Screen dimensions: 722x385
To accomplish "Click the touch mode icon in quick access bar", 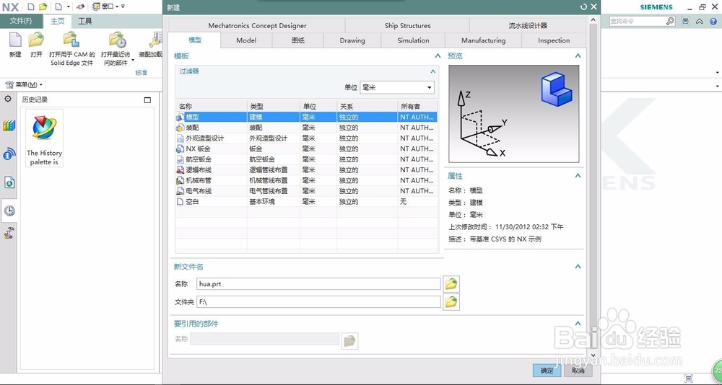I will tap(81, 6).
